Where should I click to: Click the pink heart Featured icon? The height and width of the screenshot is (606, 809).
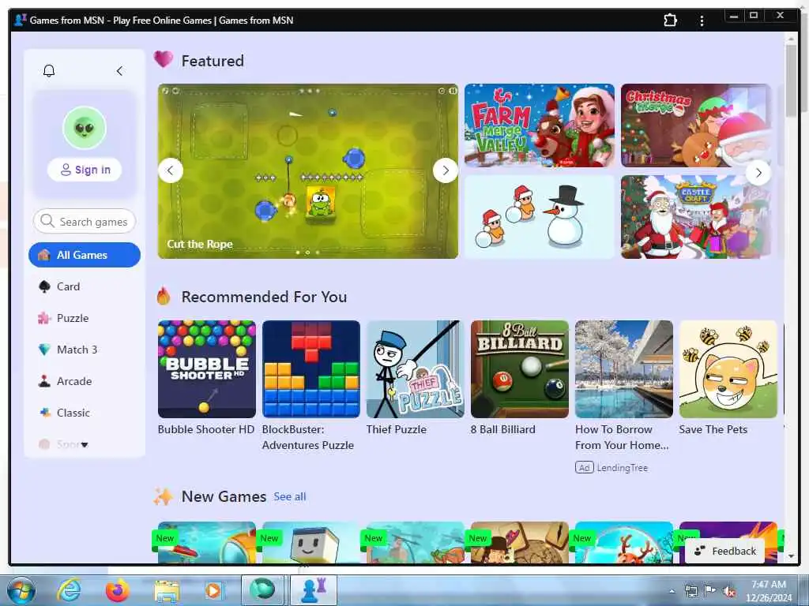(164, 60)
